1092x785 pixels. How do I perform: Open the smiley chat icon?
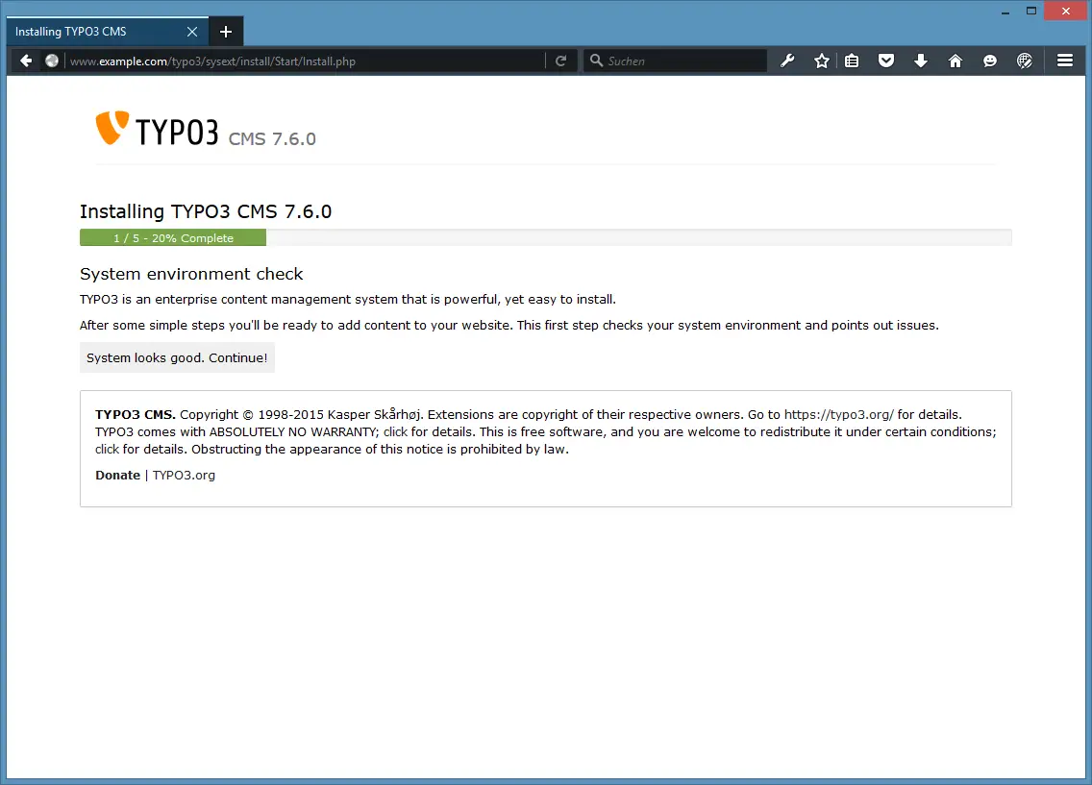click(x=990, y=61)
